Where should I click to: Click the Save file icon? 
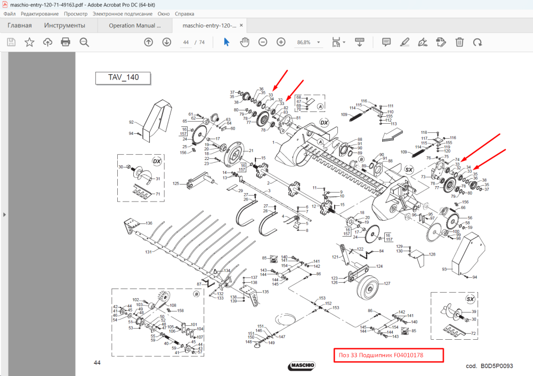tap(11, 42)
